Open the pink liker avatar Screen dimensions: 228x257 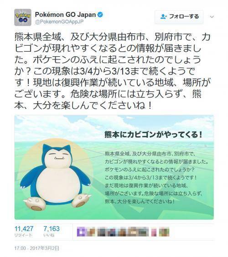click(154, 231)
